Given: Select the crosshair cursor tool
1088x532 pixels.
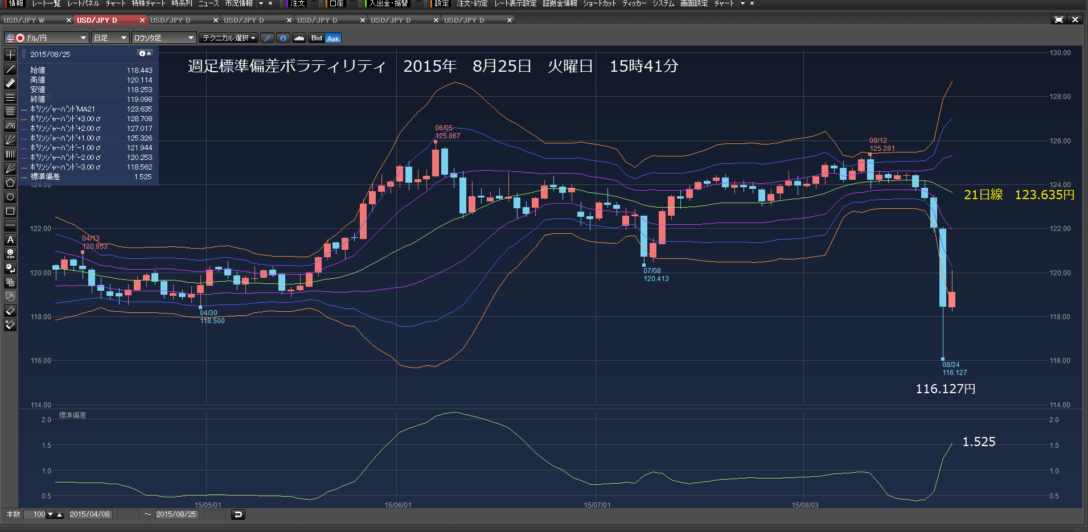Looking at the screenshot, I should pos(10,55).
